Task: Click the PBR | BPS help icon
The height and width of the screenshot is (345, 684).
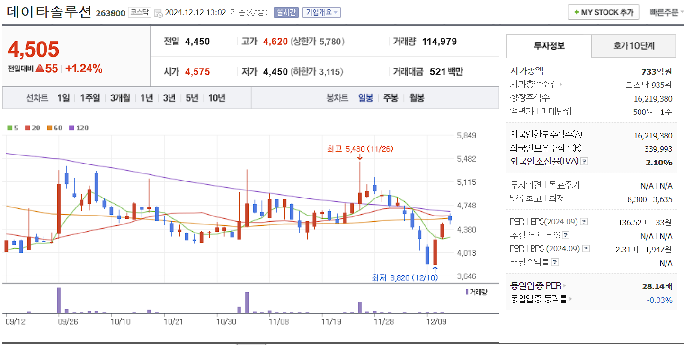Action: (586, 249)
